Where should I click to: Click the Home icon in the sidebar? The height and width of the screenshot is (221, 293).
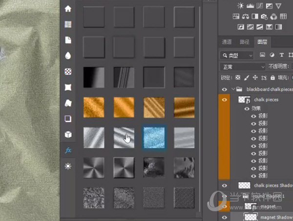pyautogui.click(x=68, y=9)
